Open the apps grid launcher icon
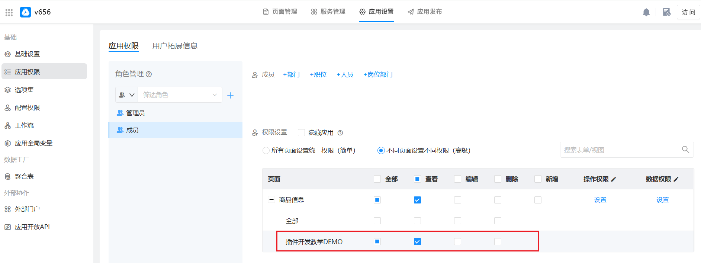This screenshot has height=263, width=701. (x=9, y=12)
